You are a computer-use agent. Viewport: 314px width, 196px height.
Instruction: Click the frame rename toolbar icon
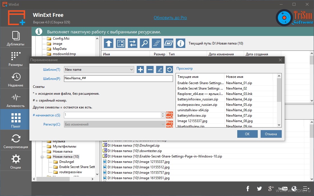(169, 43)
